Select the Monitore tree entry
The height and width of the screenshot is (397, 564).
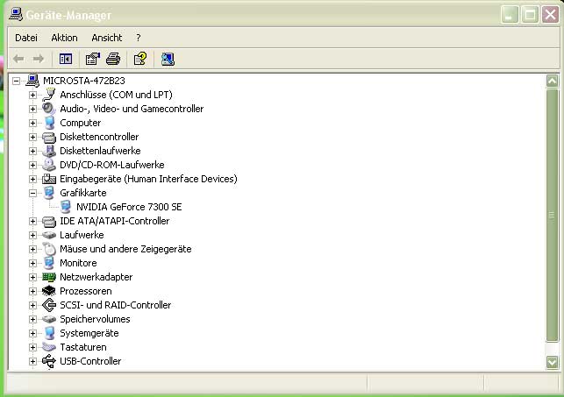click(78, 263)
